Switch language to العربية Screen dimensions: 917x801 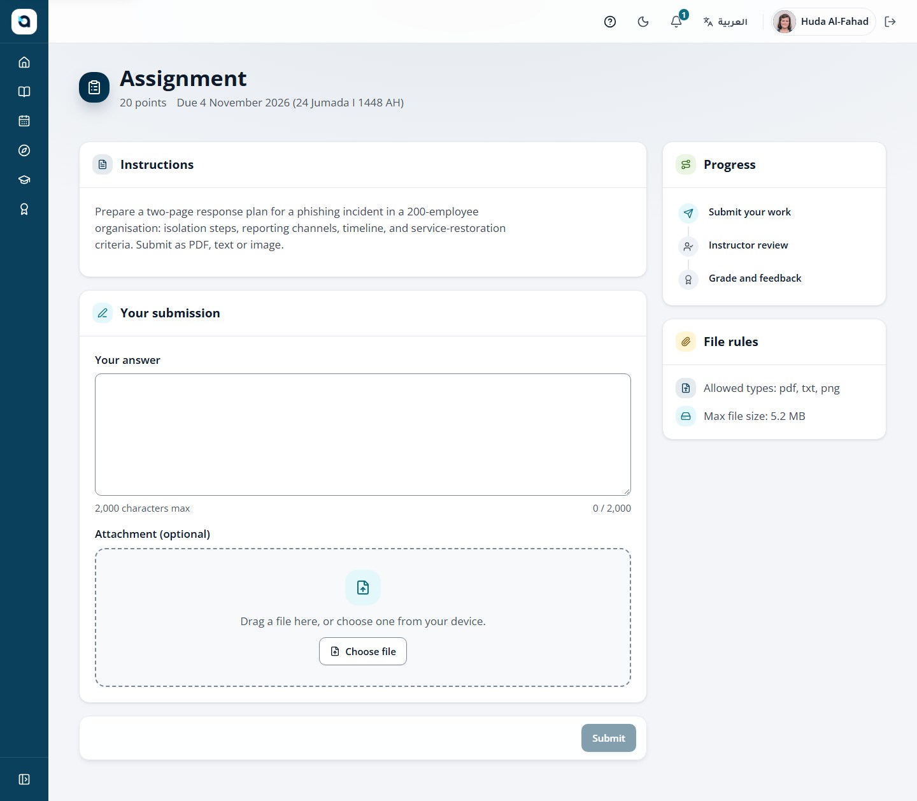pos(725,22)
